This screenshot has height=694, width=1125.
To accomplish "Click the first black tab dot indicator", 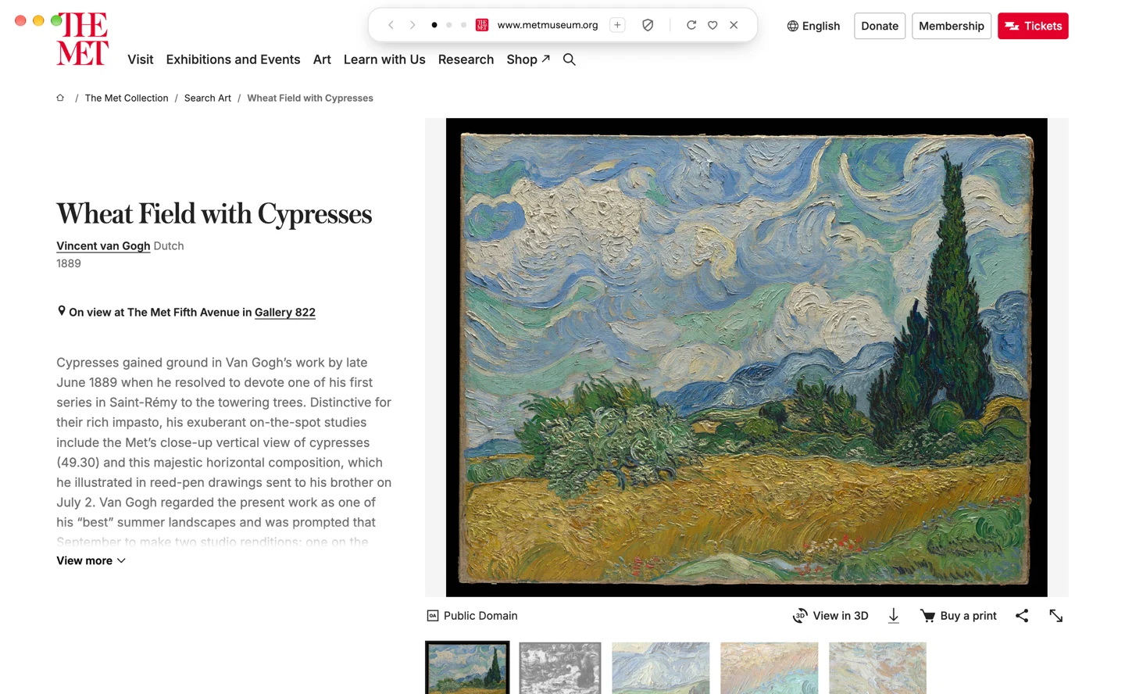I will point(434,25).
